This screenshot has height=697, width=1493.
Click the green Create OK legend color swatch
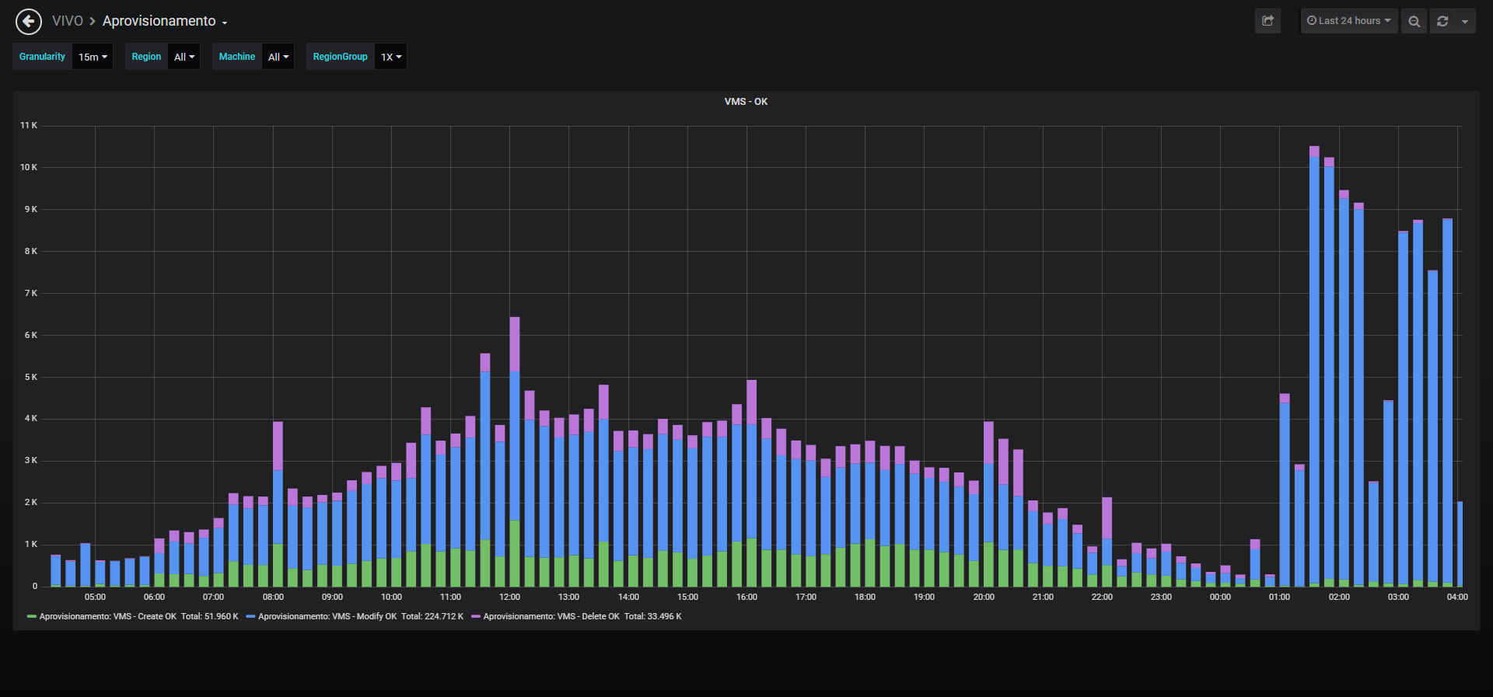pyautogui.click(x=32, y=616)
